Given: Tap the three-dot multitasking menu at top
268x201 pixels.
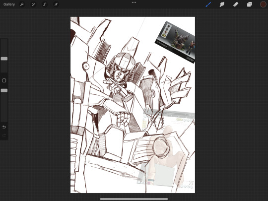Looking at the screenshot, I should 134,2.
